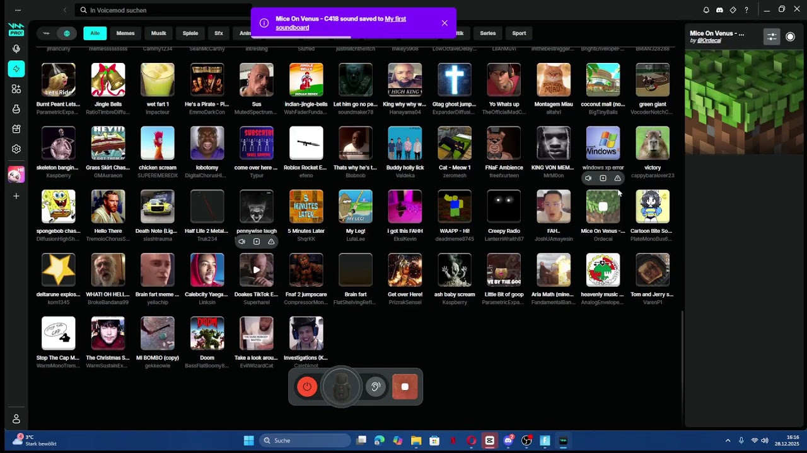This screenshot has height=453, width=807.
Task: Select the Musik category tab
Action: pyautogui.click(x=159, y=33)
